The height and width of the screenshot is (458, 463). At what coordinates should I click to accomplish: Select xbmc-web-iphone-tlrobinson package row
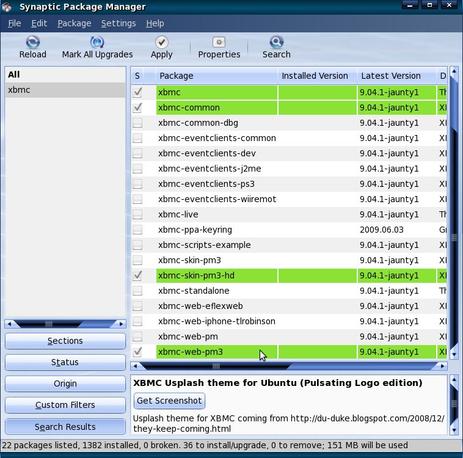tap(289, 321)
